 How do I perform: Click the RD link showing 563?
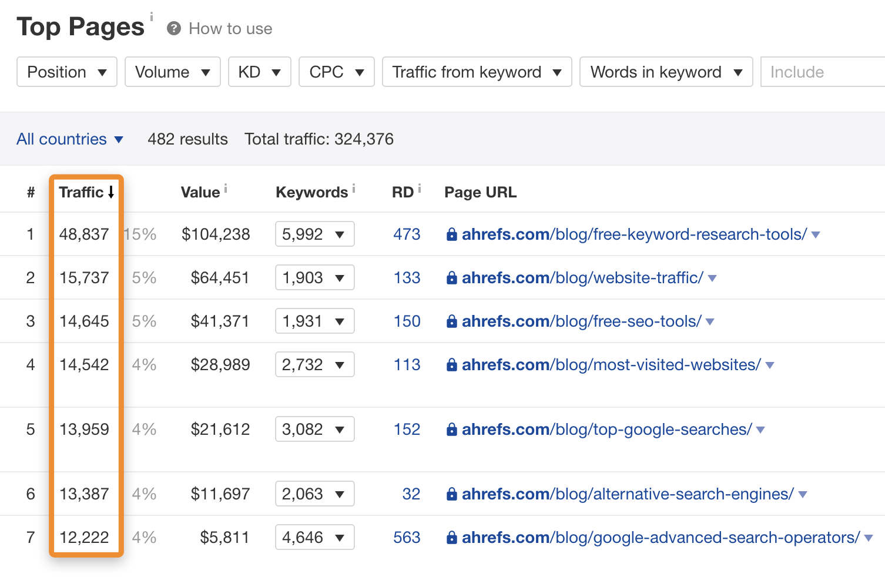coord(406,537)
